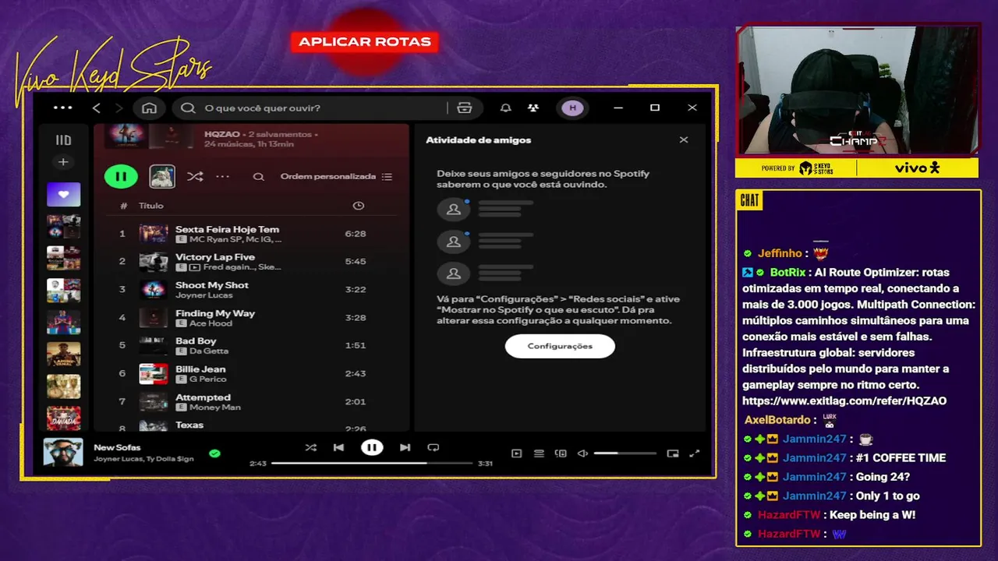Go back with the left arrow

(97, 108)
